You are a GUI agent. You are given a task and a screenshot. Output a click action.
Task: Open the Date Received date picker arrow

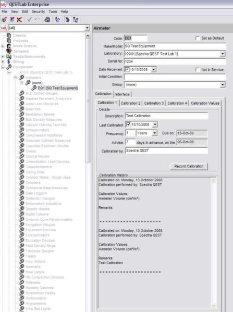point(153,69)
